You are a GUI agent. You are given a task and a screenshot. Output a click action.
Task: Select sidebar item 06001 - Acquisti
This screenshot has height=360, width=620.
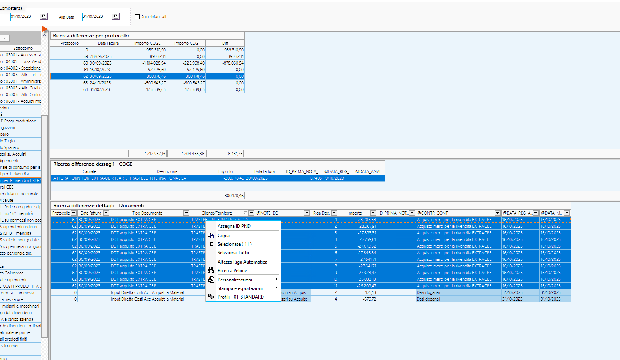point(21,101)
